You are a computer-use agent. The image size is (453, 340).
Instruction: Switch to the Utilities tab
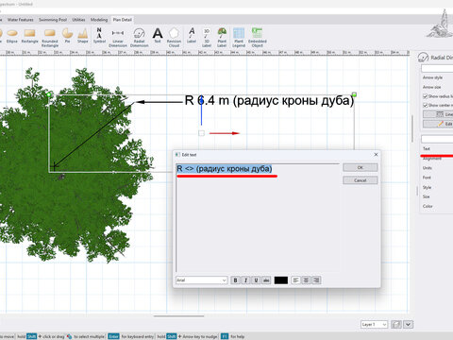coord(78,20)
